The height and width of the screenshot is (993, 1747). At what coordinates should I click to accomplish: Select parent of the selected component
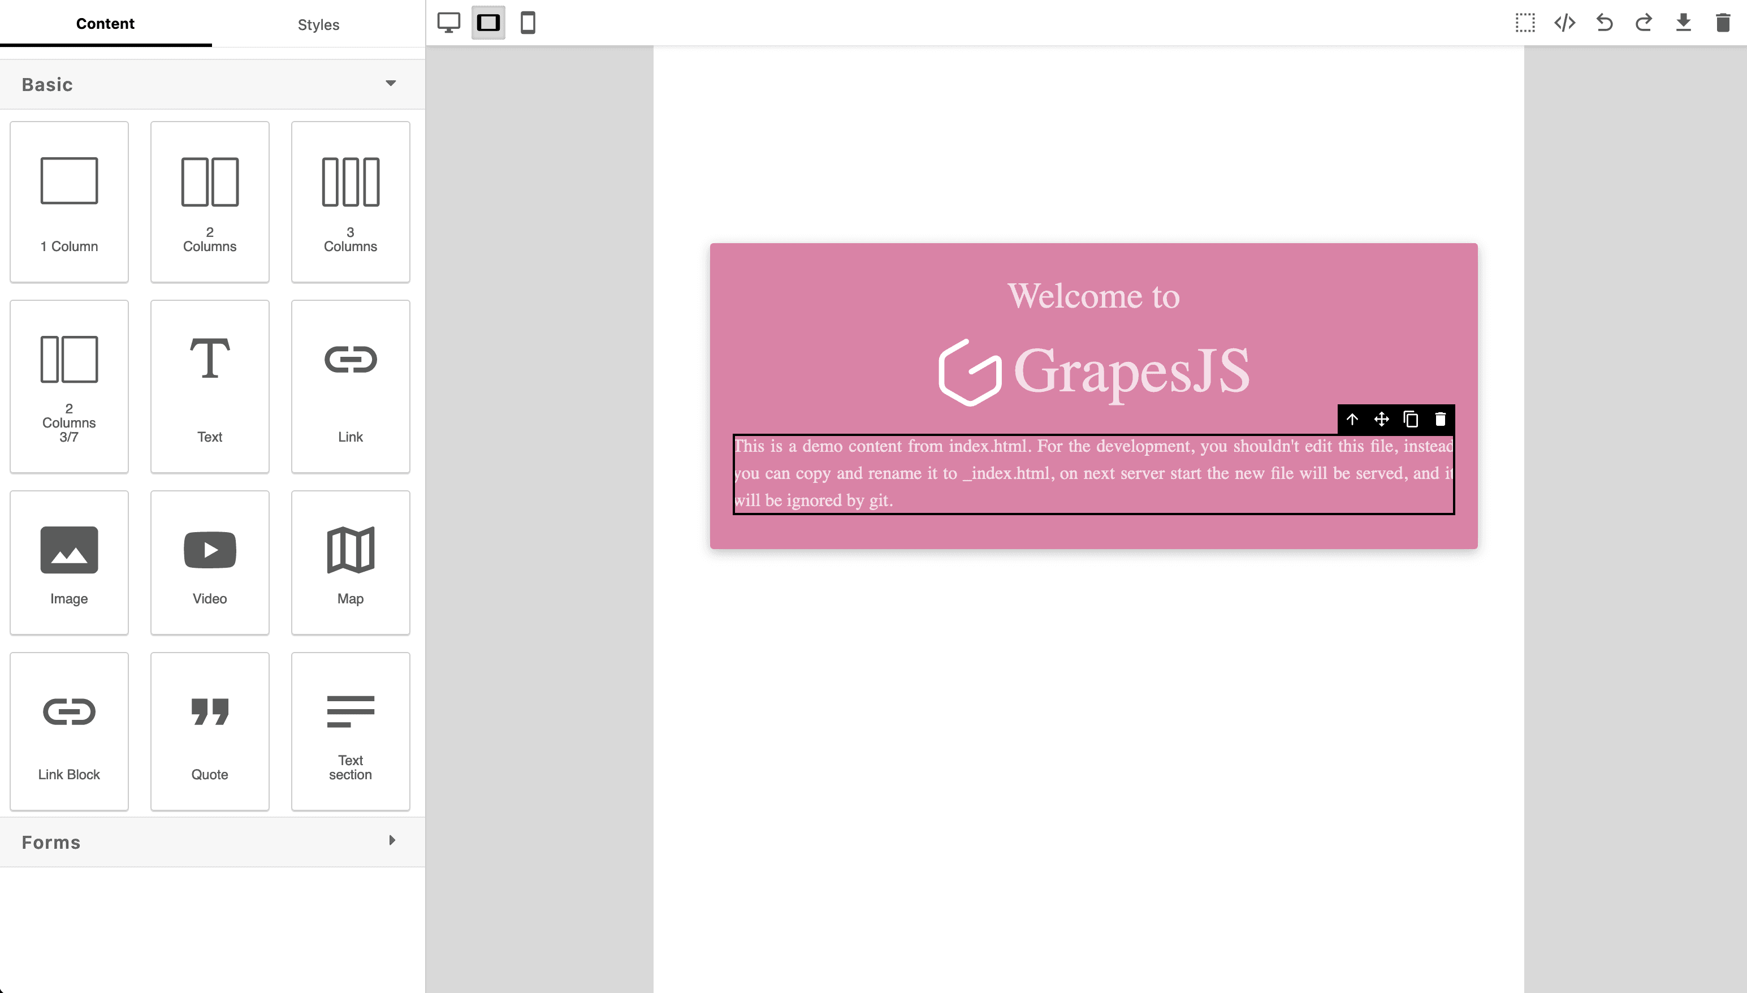click(1352, 420)
